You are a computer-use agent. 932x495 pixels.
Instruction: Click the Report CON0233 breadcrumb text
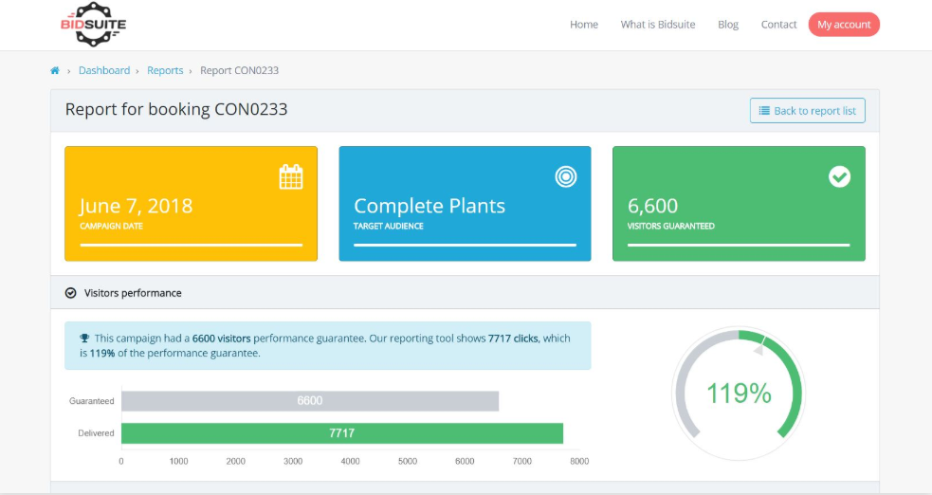point(239,70)
